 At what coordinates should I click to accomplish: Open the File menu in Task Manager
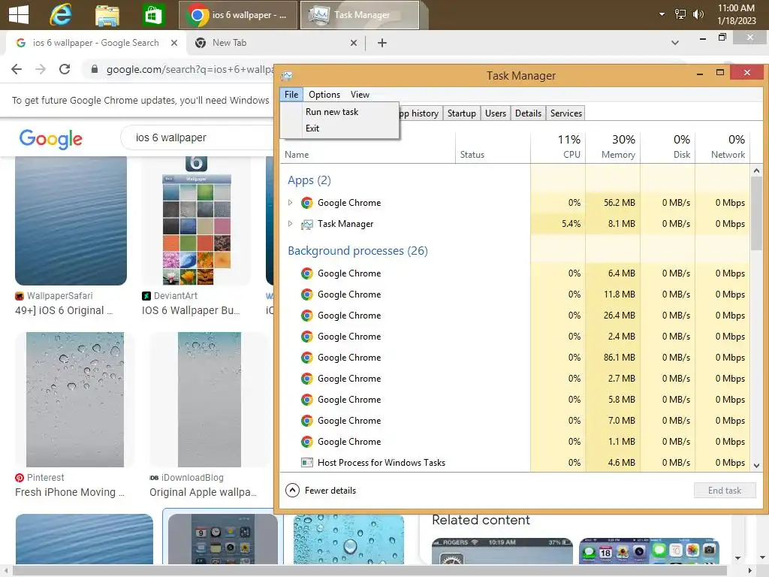[291, 94]
